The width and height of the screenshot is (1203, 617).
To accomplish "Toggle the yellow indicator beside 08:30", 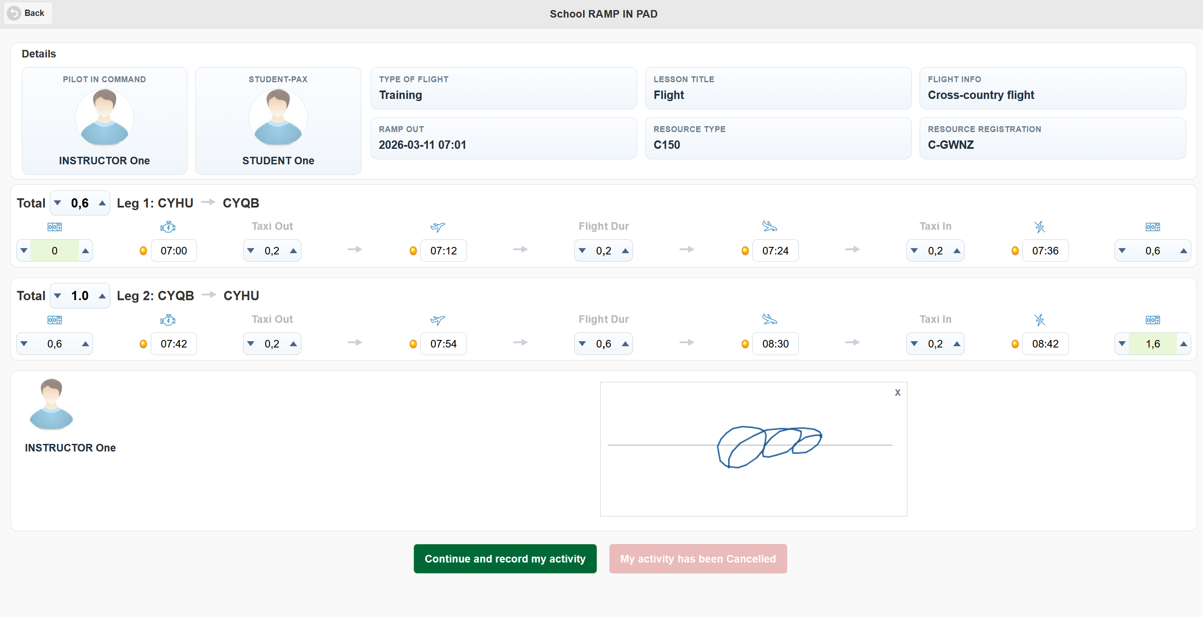I will tap(745, 344).
